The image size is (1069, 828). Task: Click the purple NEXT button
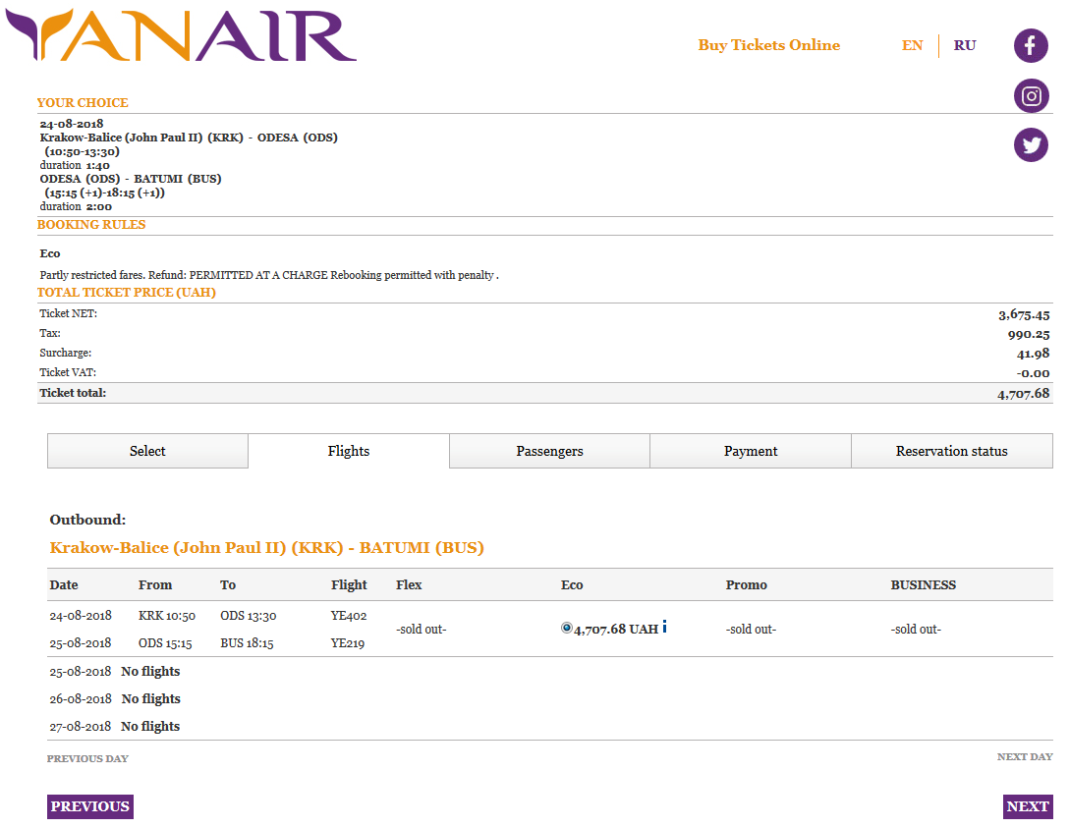coord(1028,806)
